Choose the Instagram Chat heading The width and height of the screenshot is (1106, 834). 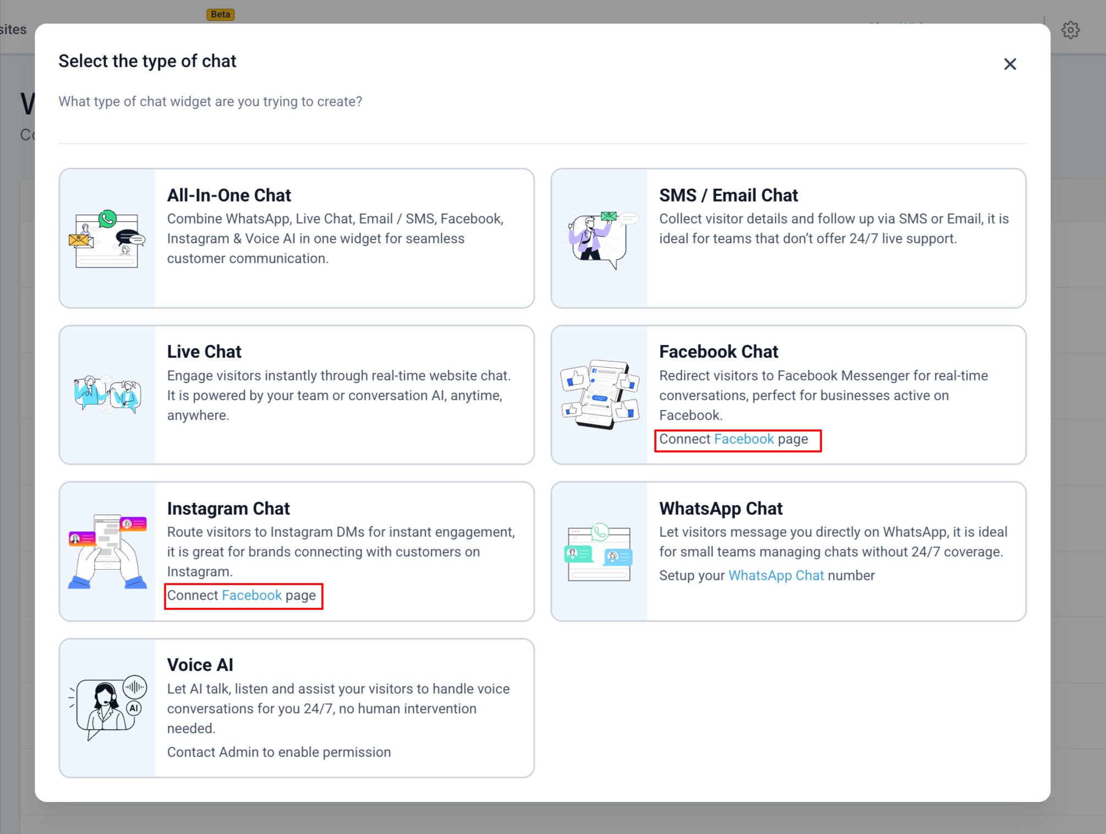pyautogui.click(x=228, y=509)
